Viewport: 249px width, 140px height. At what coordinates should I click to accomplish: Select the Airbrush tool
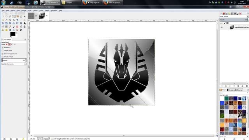coord(21,26)
